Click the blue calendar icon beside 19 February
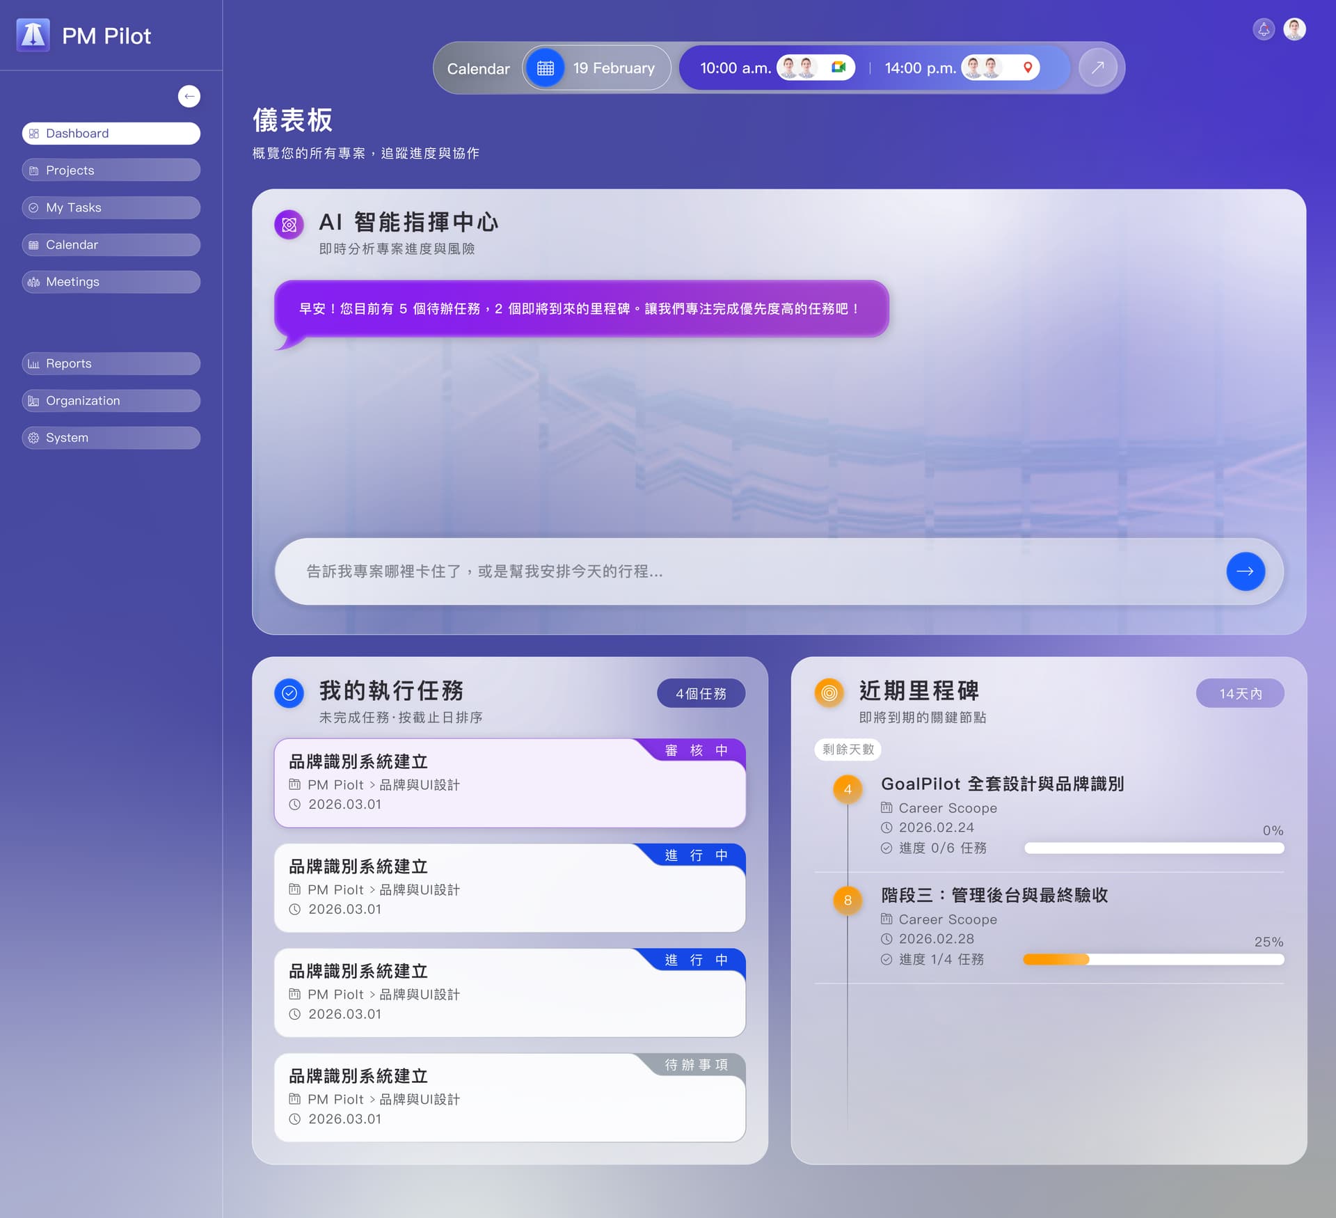This screenshot has height=1218, width=1336. [546, 68]
